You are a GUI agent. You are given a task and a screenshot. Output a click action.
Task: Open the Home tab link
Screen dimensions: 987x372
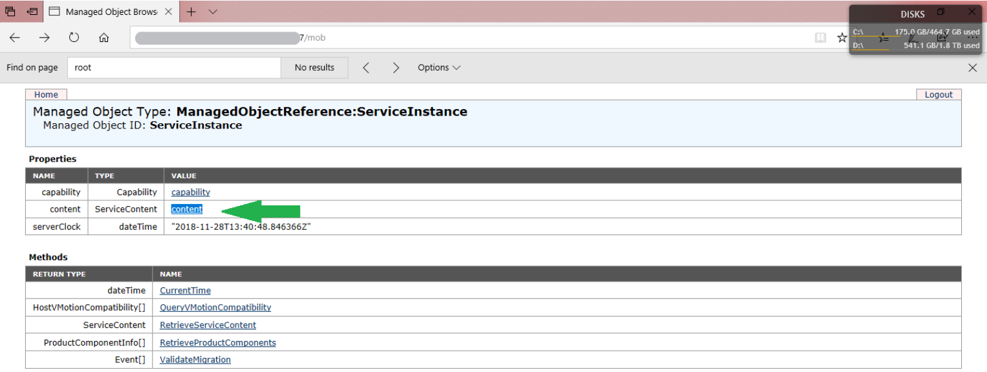coord(46,94)
